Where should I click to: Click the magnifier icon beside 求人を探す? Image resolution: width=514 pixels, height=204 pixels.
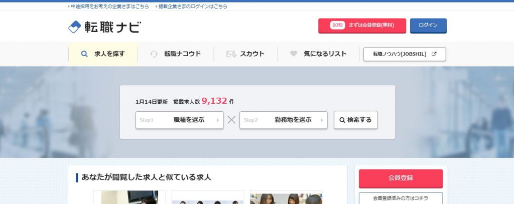click(x=84, y=54)
